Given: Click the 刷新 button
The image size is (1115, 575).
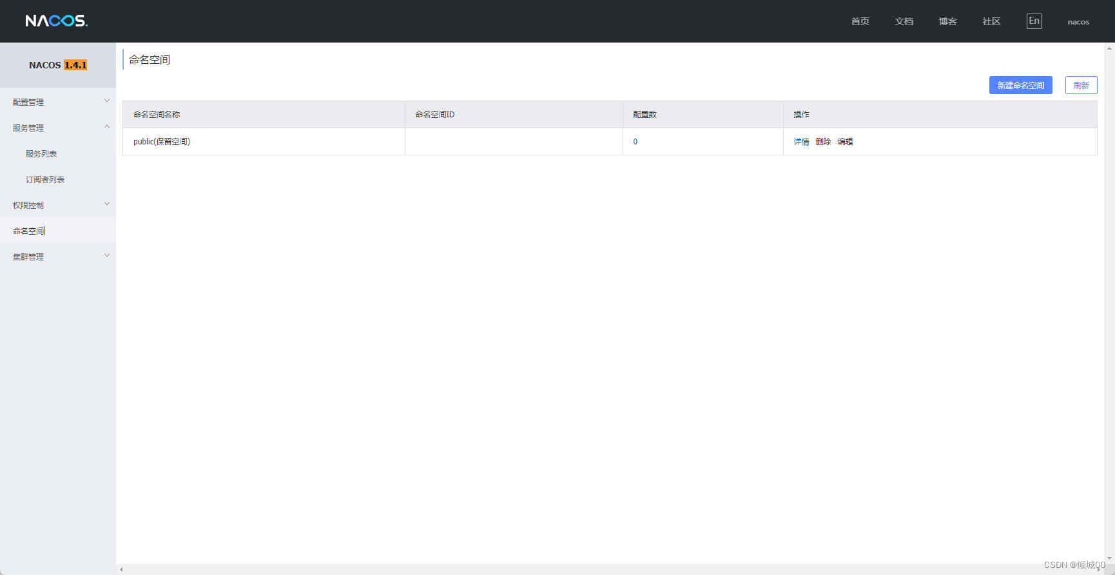Looking at the screenshot, I should [x=1081, y=85].
